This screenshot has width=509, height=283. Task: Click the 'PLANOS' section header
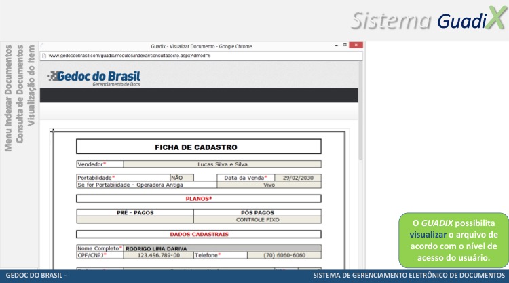pyautogui.click(x=199, y=199)
